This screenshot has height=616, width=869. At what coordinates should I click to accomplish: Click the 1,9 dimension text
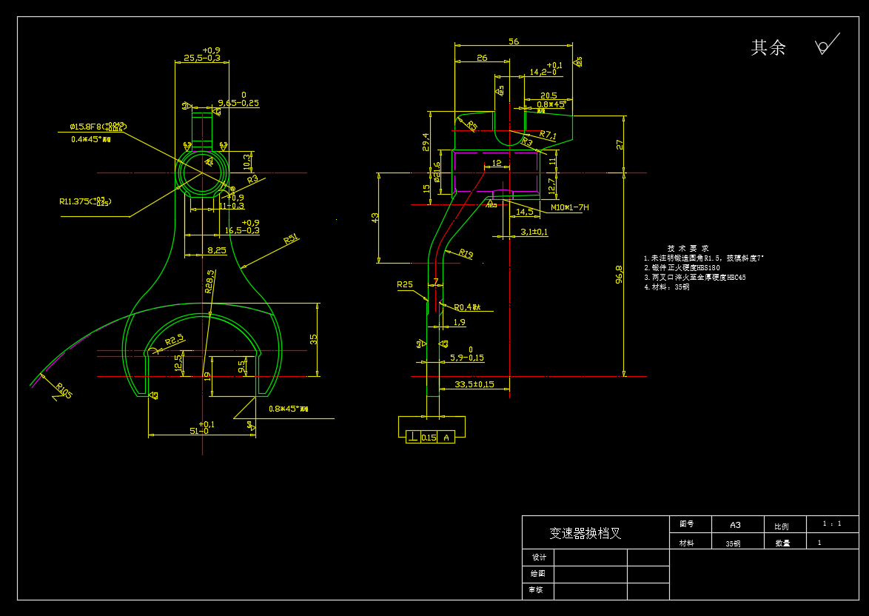460,322
